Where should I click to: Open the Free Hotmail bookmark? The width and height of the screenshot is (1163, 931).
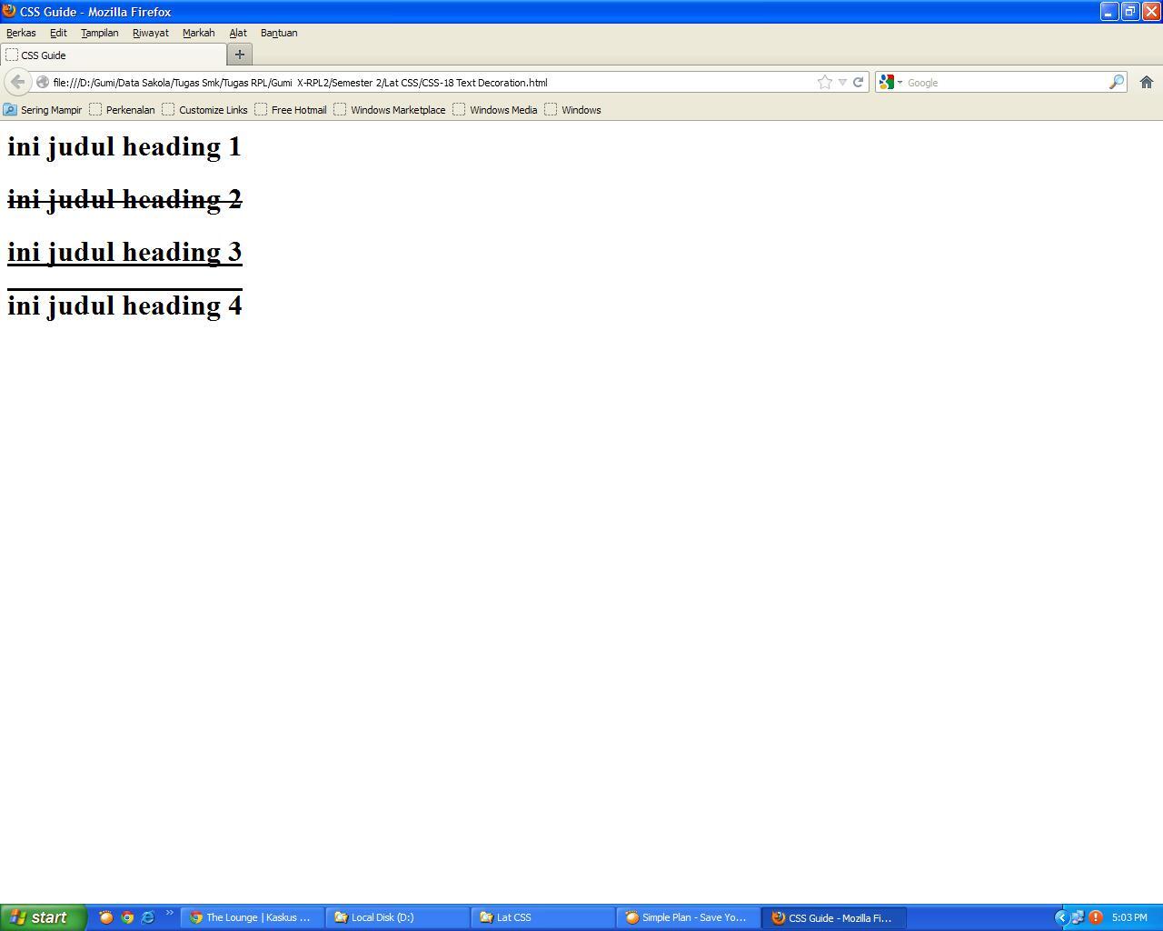pos(291,110)
